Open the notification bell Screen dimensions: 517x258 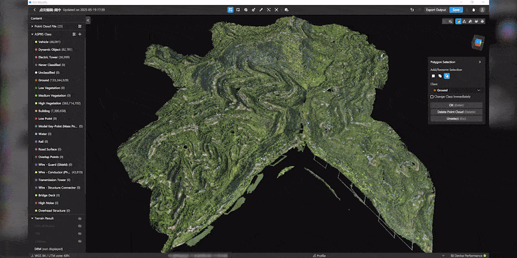474,10
